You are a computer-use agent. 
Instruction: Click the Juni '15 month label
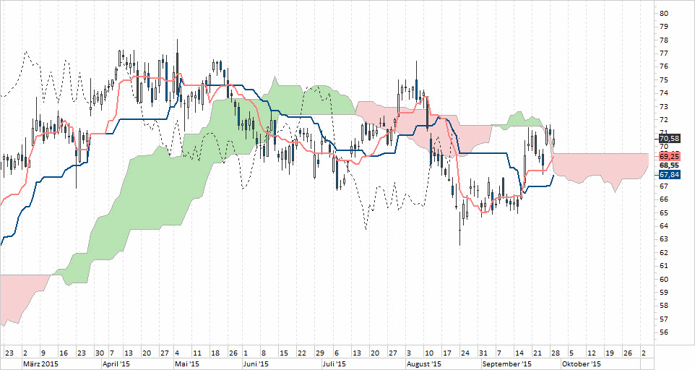point(256,363)
